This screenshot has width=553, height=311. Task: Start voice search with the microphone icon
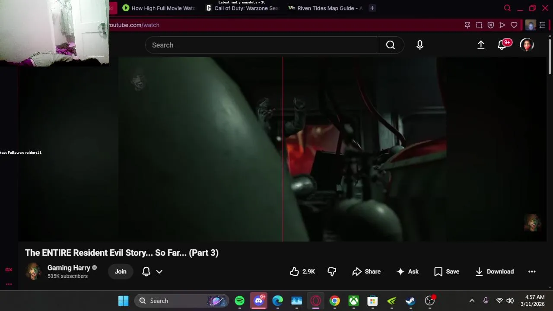click(420, 45)
